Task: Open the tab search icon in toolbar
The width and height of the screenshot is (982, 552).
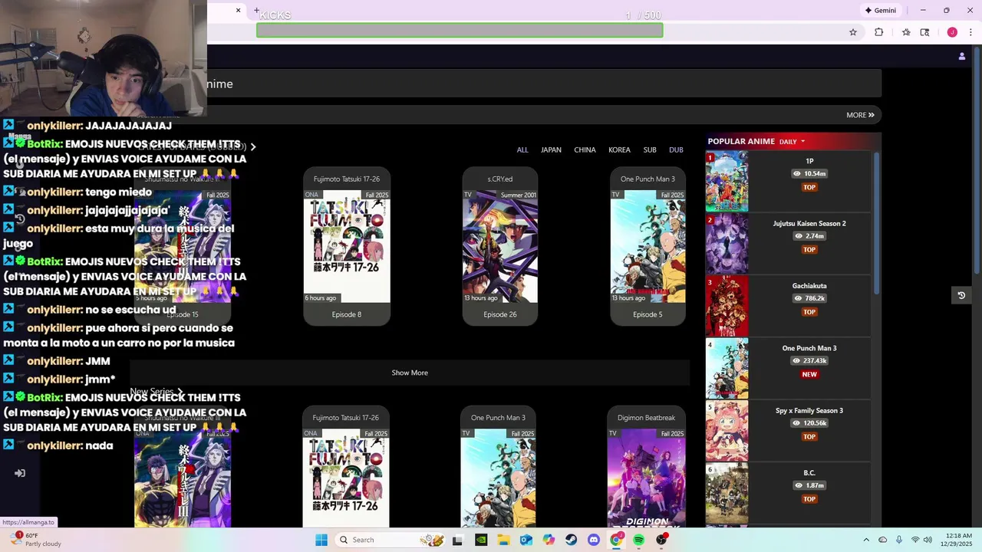Action: point(924,32)
